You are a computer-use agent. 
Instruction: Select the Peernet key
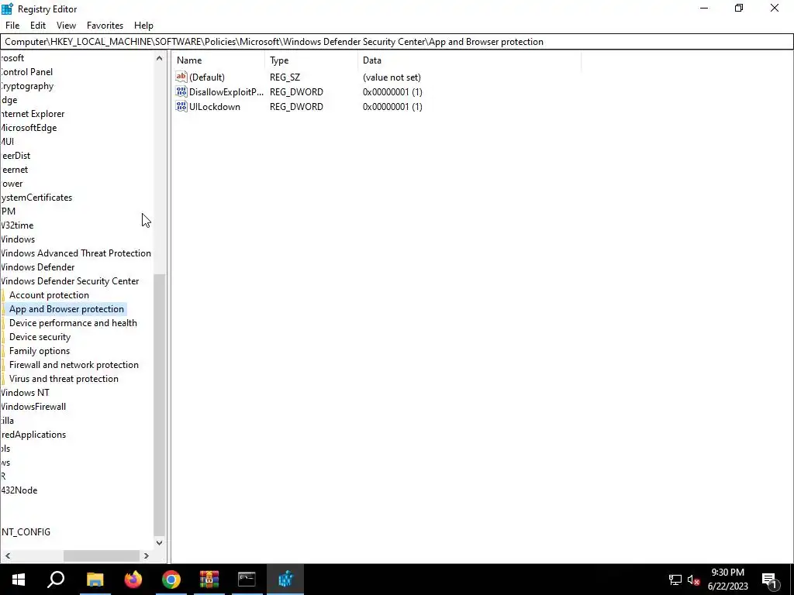pyautogui.click(x=15, y=170)
